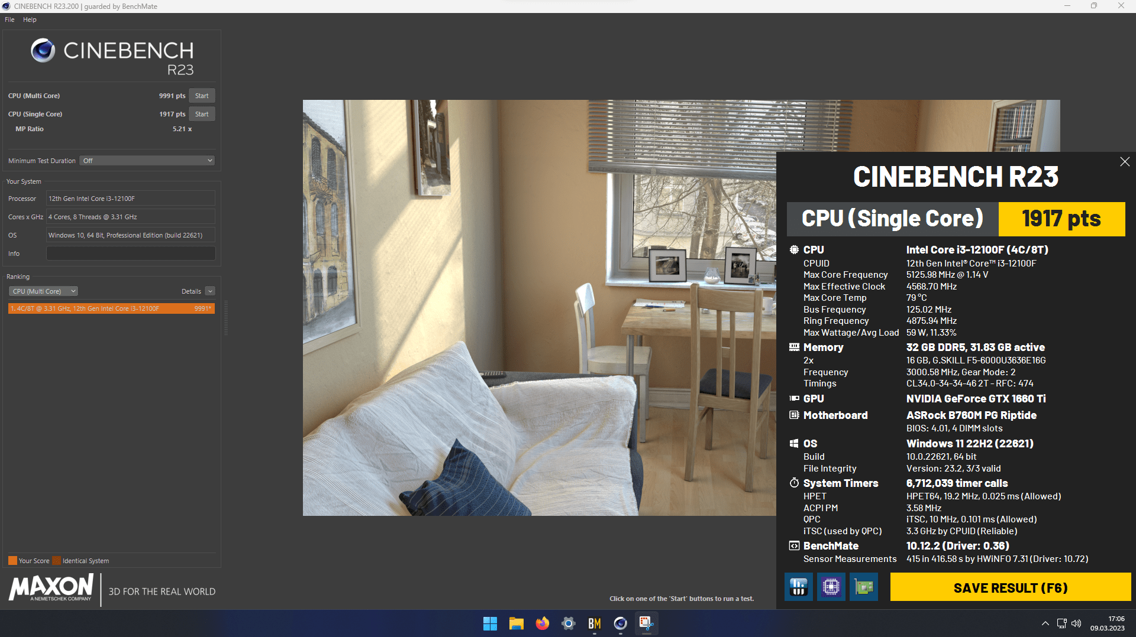Open the Help menu
Viewport: 1136px width, 637px height.
pyautogui.click(x=30, y=19)
